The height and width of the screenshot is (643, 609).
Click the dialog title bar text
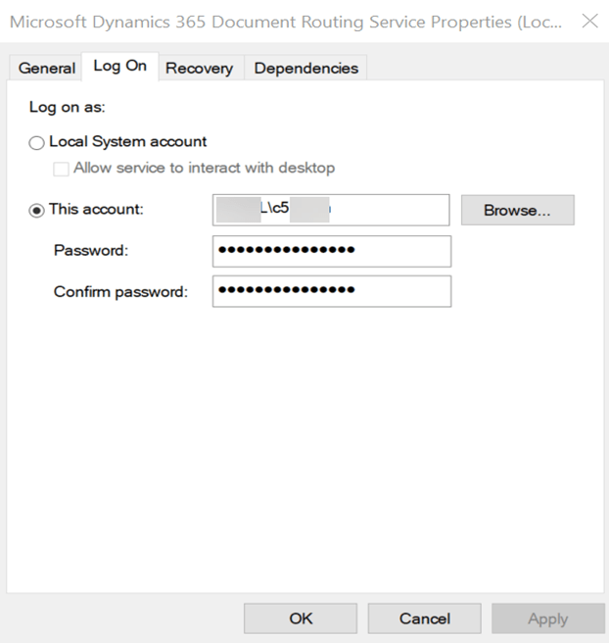284,21
